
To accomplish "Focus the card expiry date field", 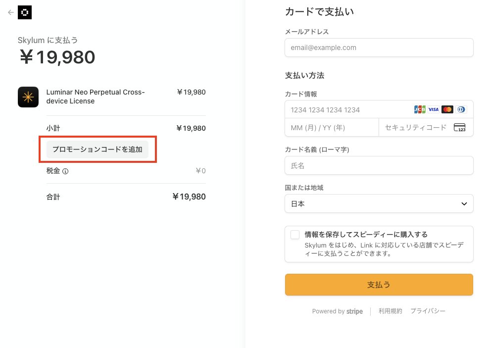I will click(332, 128).
